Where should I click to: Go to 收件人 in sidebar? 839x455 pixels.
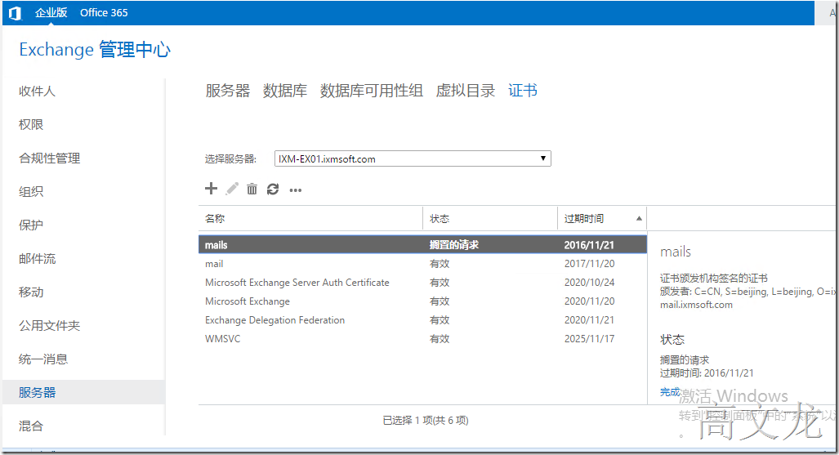tap(37, 91)
